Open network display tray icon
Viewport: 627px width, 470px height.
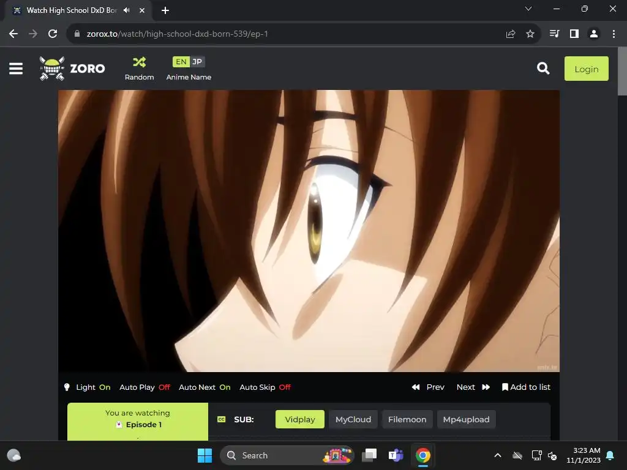pos(536,455)
